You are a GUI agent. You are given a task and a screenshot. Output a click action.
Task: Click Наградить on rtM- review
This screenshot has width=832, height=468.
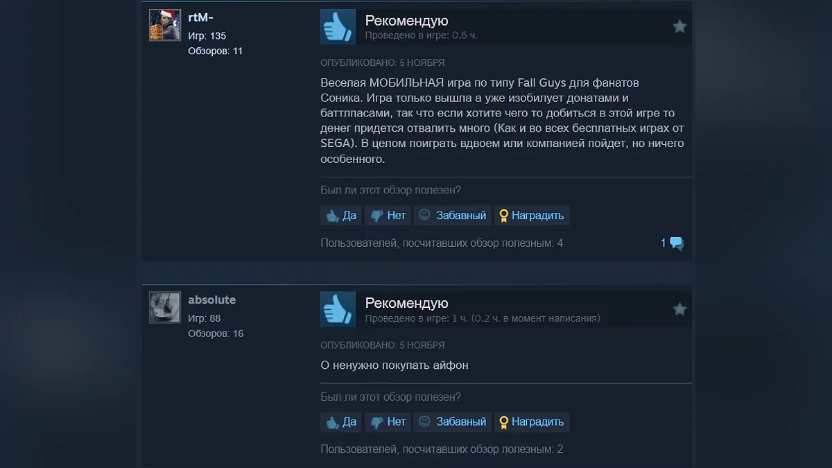[x=532, y=216]
